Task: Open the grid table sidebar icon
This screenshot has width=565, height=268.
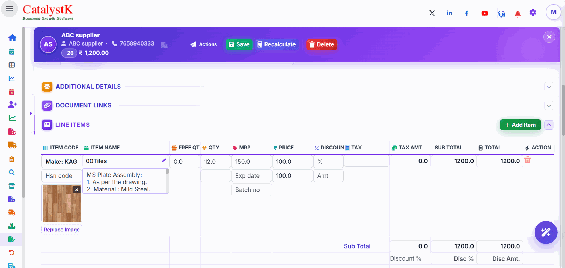Action: (12, 65)
